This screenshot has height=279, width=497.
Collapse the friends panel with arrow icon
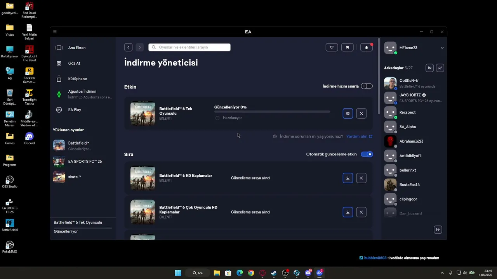(x=438, y=230)
